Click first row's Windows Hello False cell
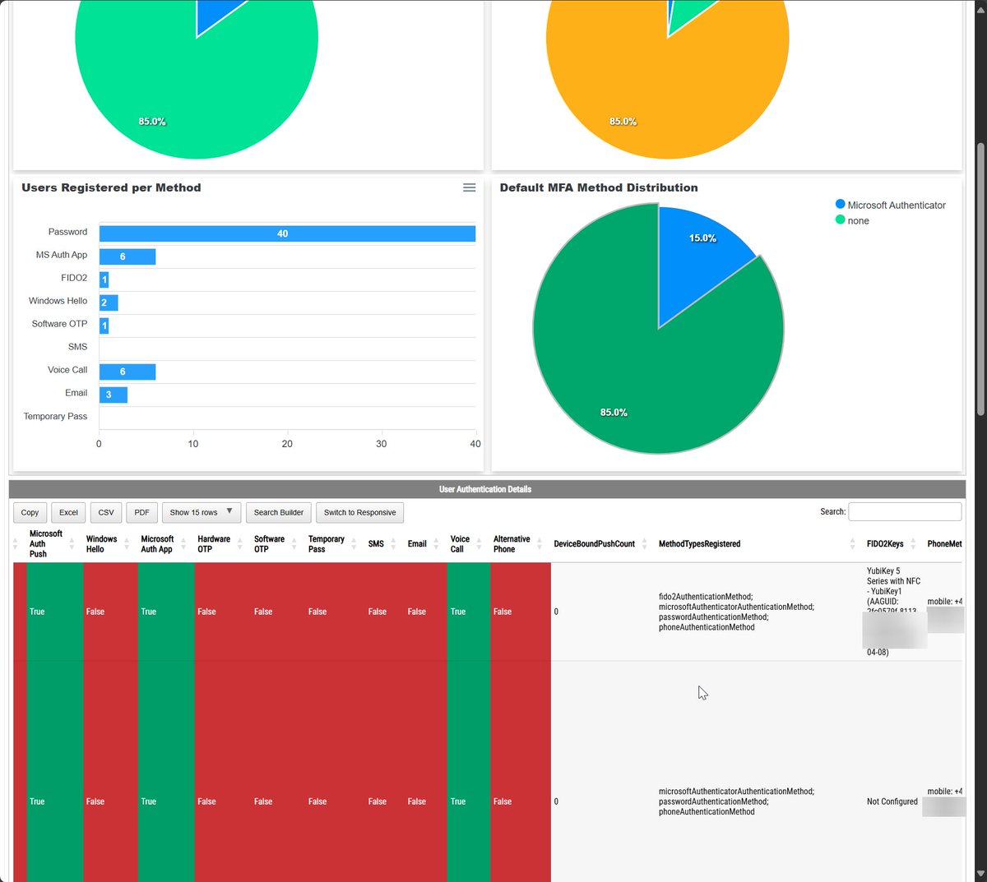Screen dimensions: 987x882 [110, 612]
